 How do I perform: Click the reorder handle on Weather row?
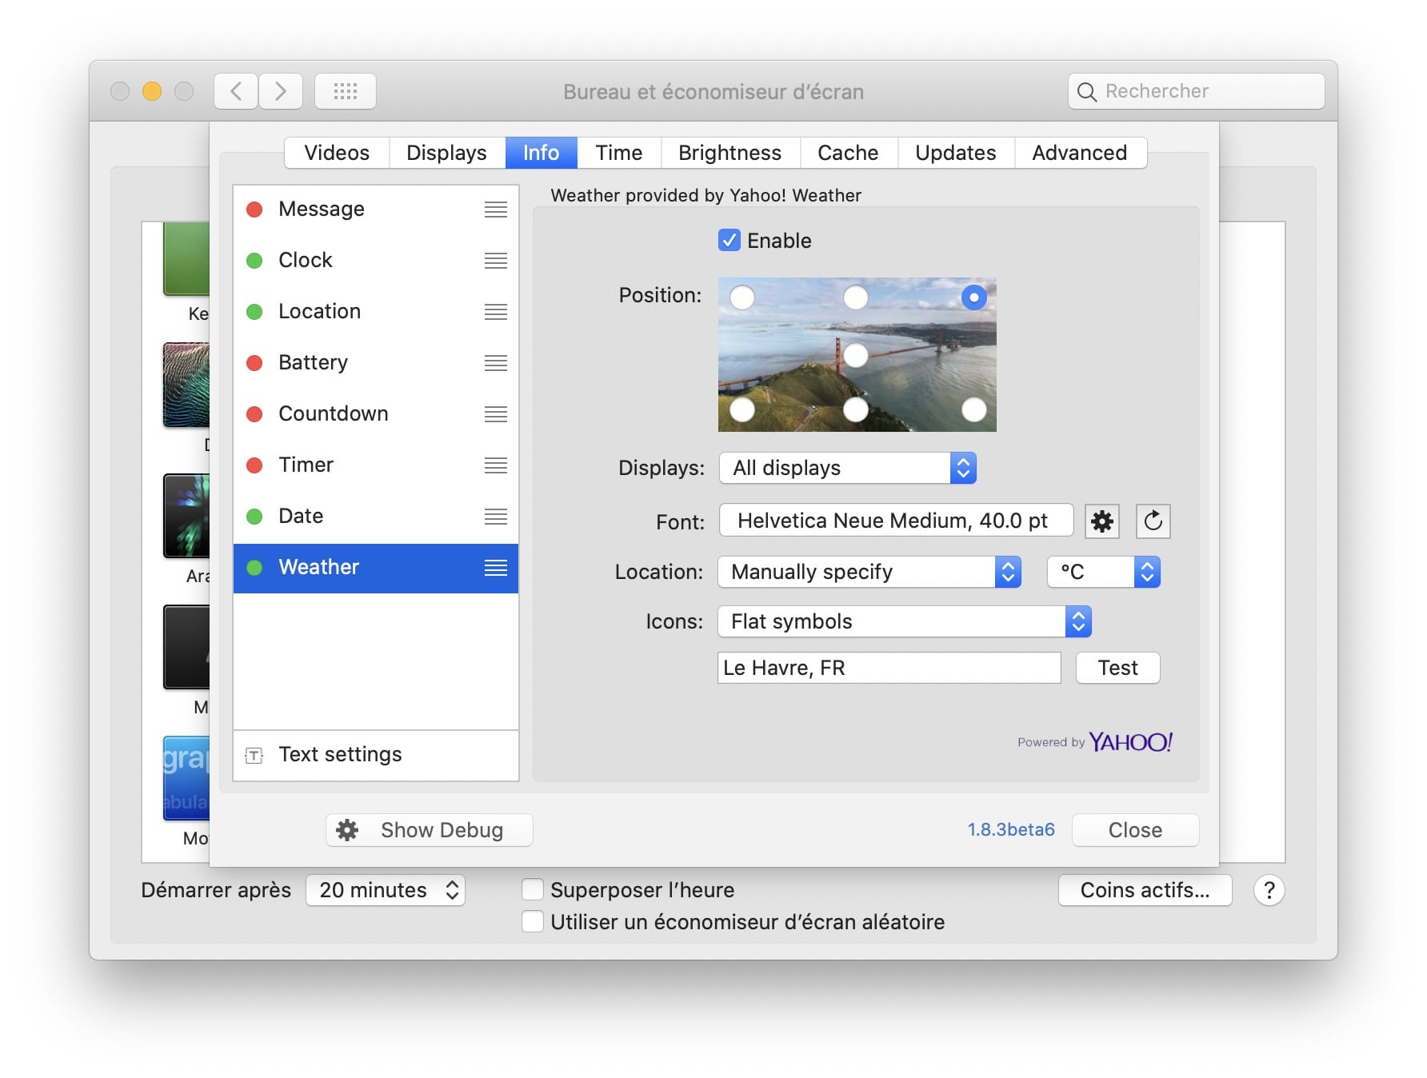coord(496,568)
